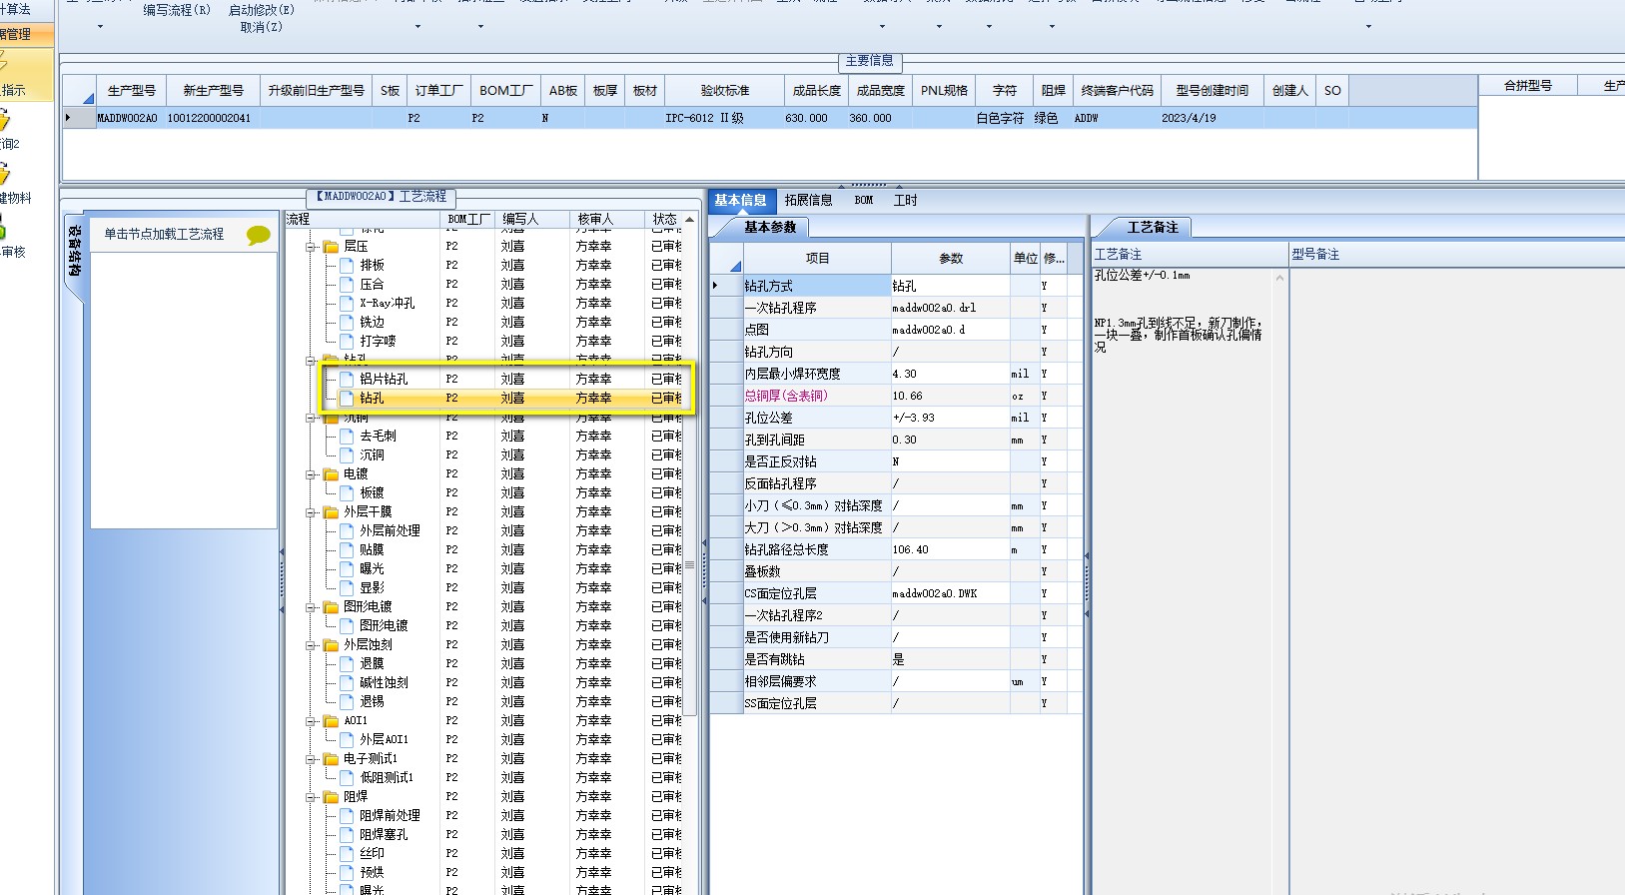1625x895 pixels.
Task: Click the 启动修改(E) button
Action: pyautogui.click(x=262, y=10)
